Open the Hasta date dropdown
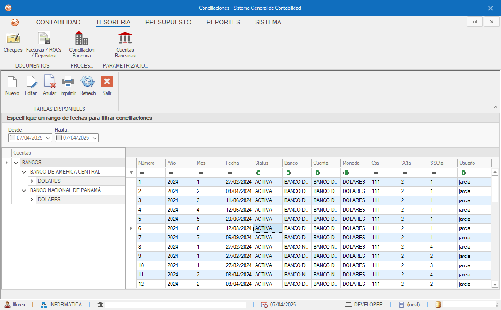 (x=95, y=138)
